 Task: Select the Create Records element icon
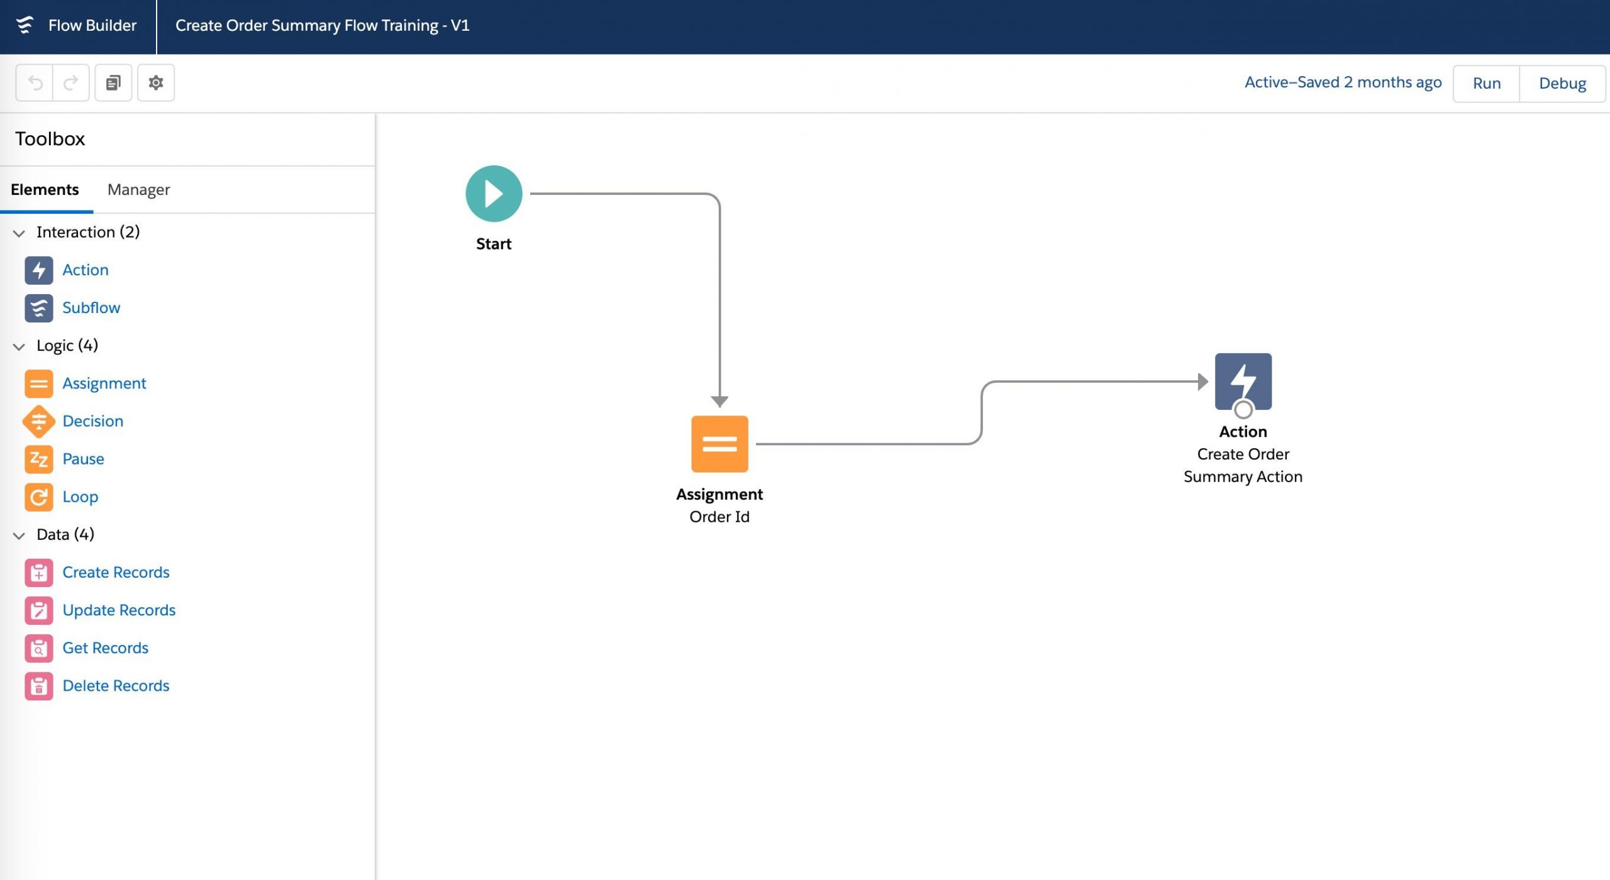(x=39, y=572)
